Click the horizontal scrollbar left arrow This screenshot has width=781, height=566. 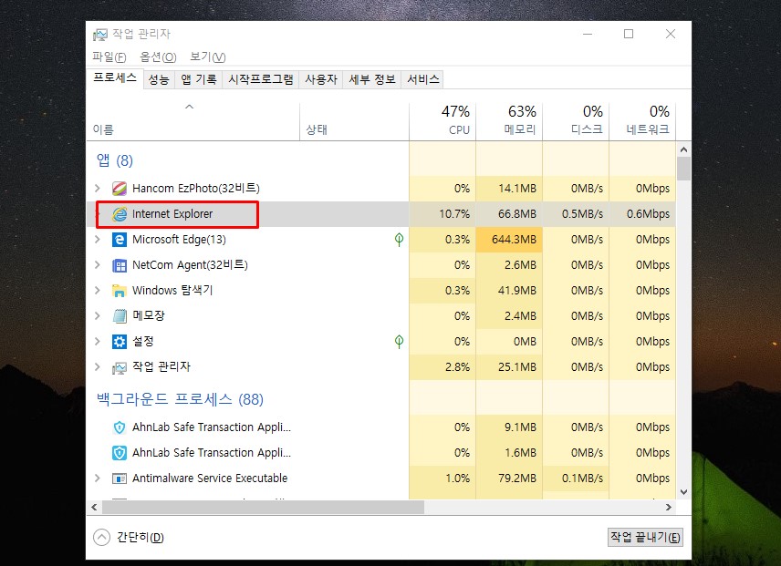click(94, 508)
